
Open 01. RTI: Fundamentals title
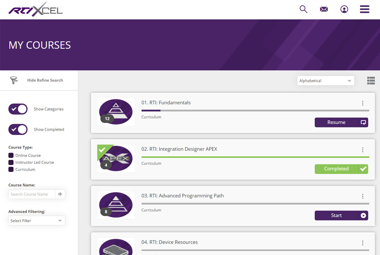coord(166,103)
